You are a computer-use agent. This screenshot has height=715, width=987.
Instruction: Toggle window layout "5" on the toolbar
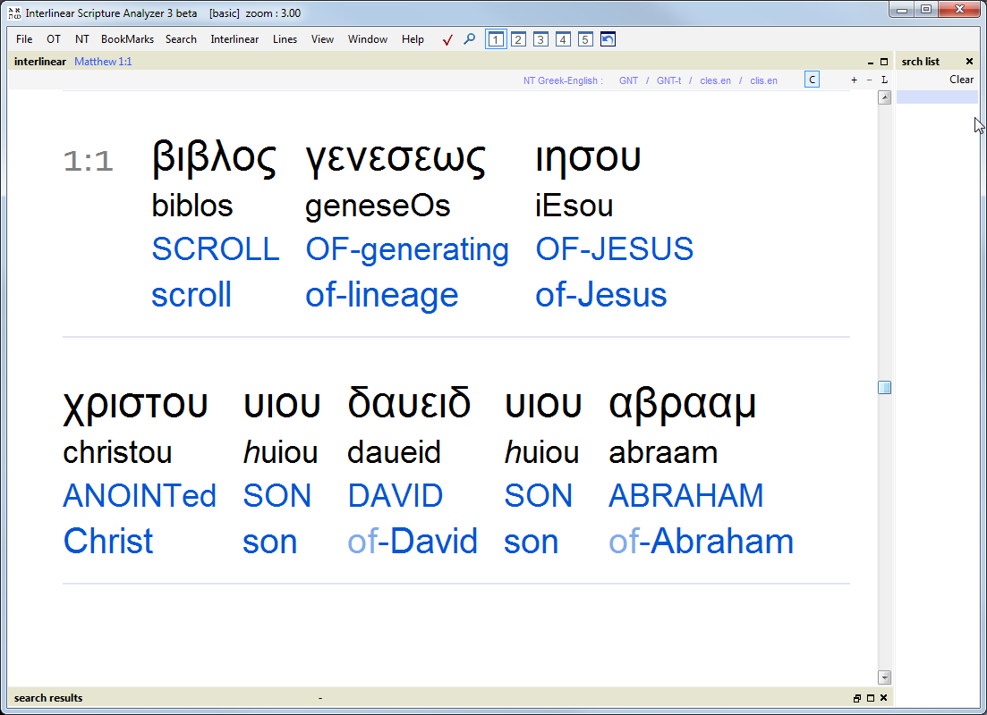click(x=585, y=39)
